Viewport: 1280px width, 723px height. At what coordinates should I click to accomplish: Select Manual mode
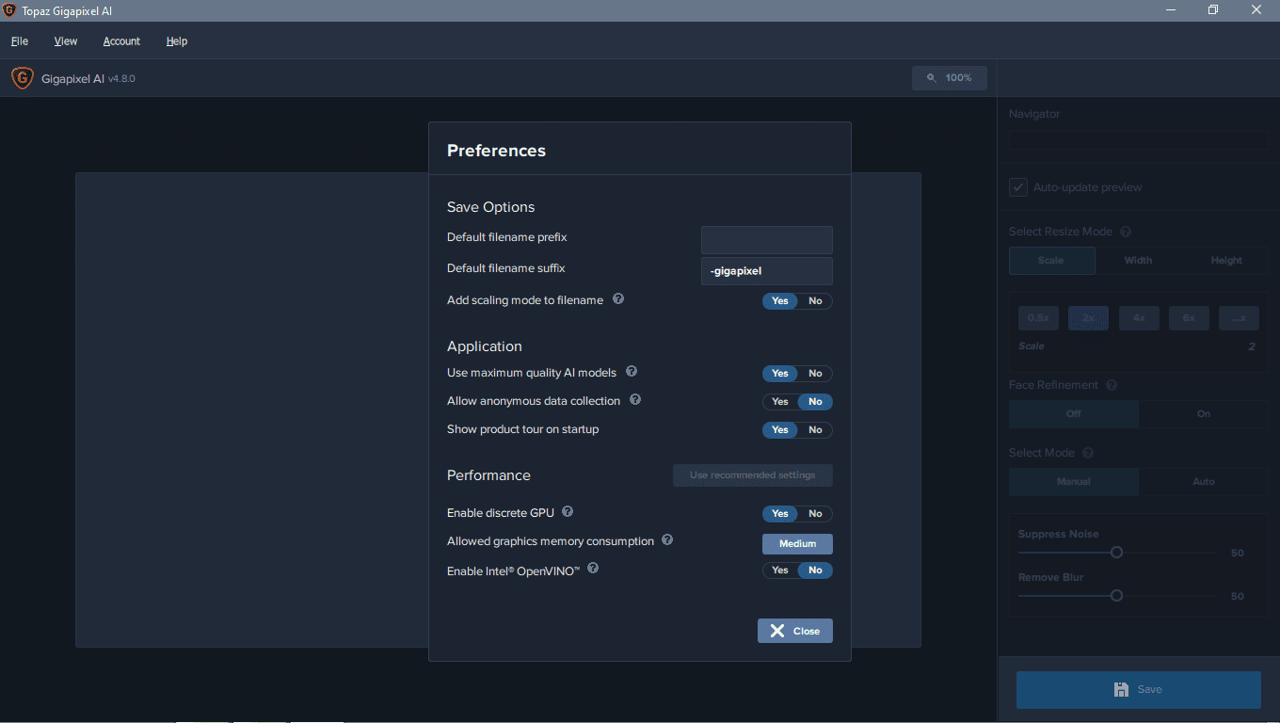pos(1074,482)
